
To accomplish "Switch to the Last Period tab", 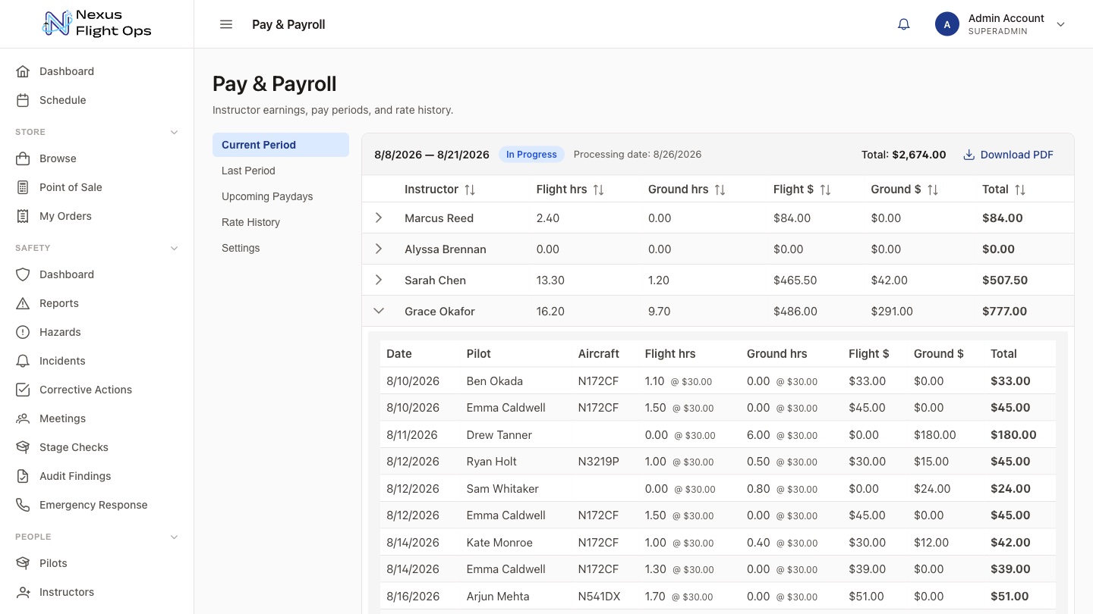I will pos(281,171).
